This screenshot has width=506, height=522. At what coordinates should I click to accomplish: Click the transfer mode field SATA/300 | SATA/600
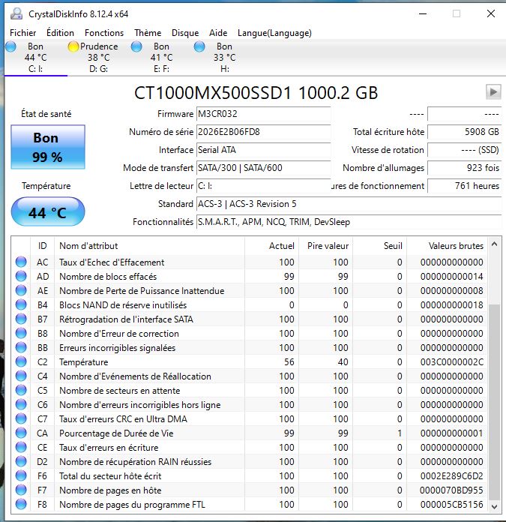(x=263, y=168)
